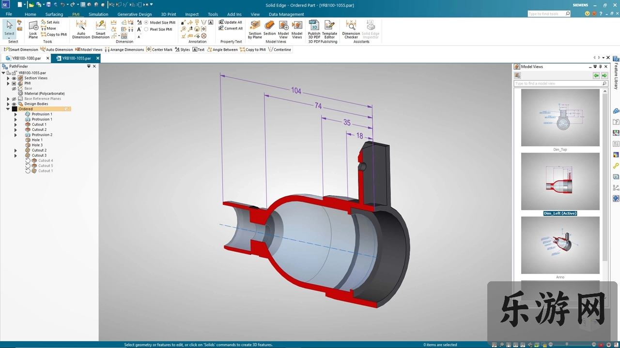Collapse the Ordered tree node
The width and height of the screenshot is (620, 348).
[8, 109]
